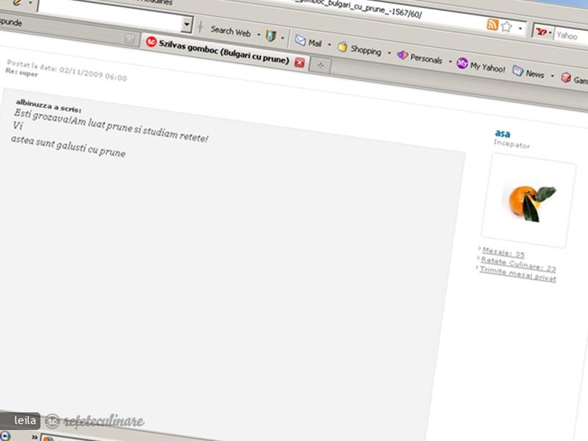Expand the News dropdown arrow
588x441 pixels.
click(552, 76)
